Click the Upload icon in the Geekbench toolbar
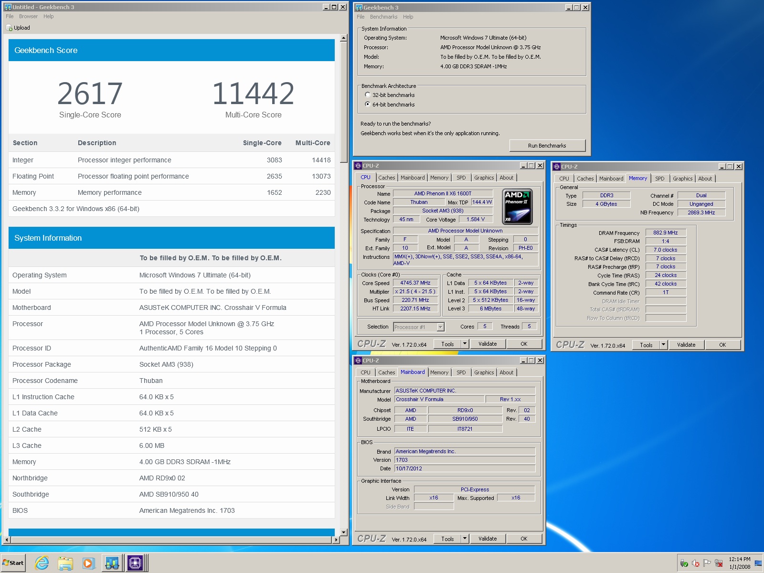The width and height of the screenshot is (764, 573). 10,28
